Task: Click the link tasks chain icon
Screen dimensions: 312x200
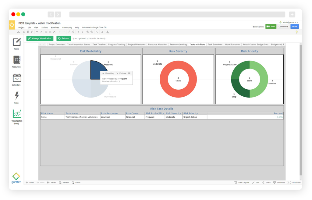Action: (69, 32)
